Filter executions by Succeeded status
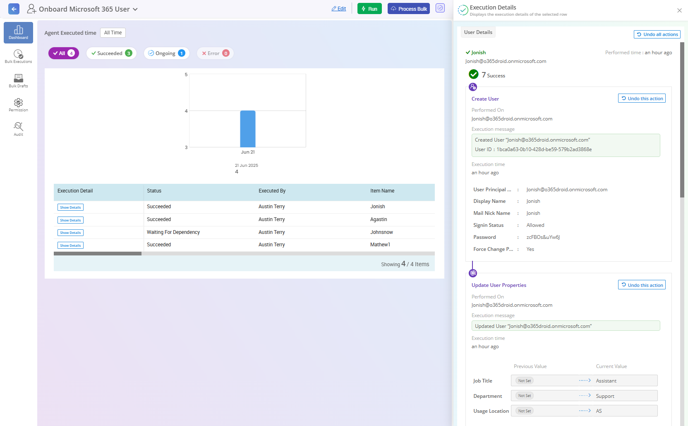Screen dimensions: 688x426 coord(111,53)
